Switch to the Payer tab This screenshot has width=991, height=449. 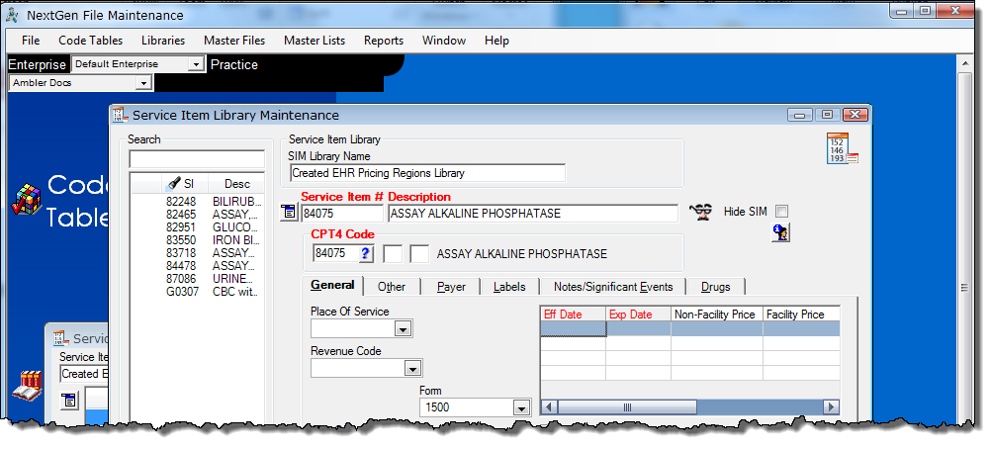[451, 287]
